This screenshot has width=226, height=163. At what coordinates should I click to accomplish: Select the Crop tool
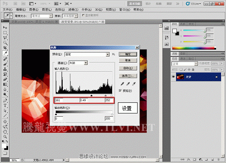click(5, 48)
